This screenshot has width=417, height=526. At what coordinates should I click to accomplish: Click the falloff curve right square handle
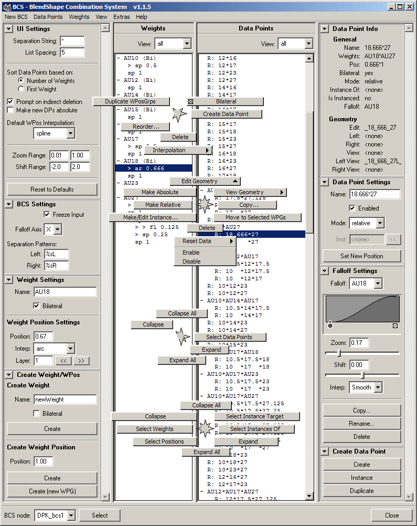click(395, 325)
